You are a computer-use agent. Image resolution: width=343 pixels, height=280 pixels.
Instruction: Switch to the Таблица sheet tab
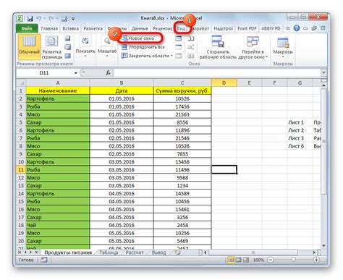pyautogui.click(x=109, y=253)
